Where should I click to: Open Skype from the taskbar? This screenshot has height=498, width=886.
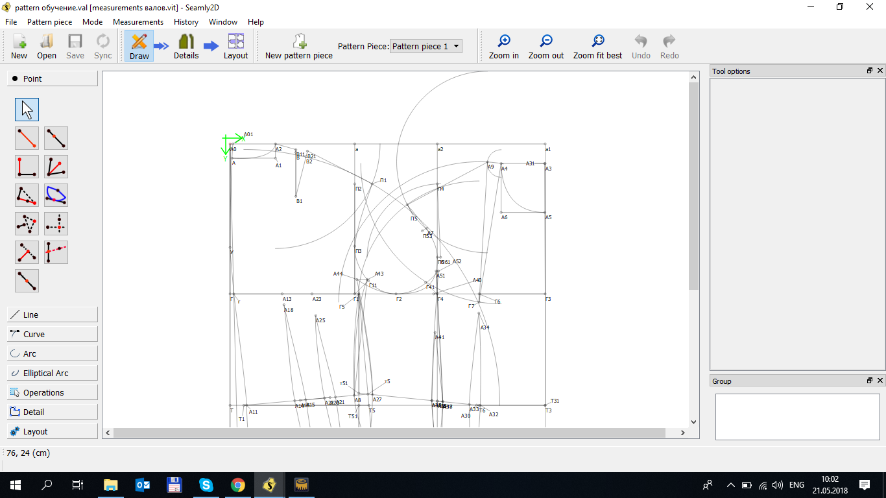(206, 485)
